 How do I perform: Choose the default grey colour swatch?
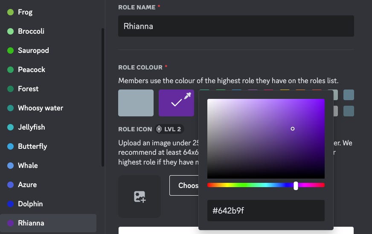[x=136, y=103]
